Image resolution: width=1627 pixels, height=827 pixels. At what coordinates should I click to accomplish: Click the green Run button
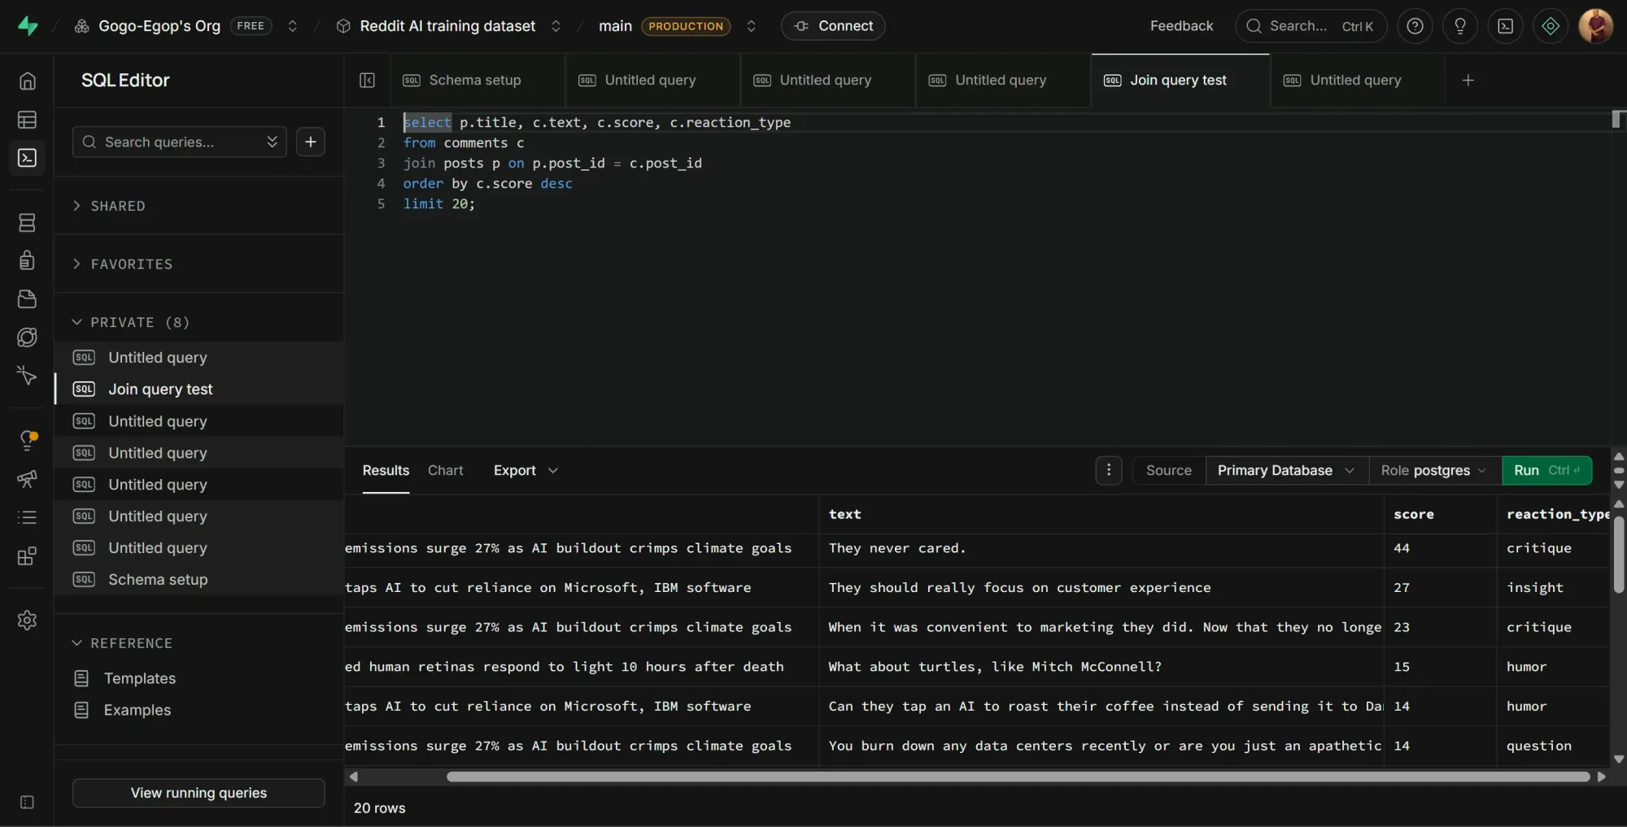pos(1546,470)
